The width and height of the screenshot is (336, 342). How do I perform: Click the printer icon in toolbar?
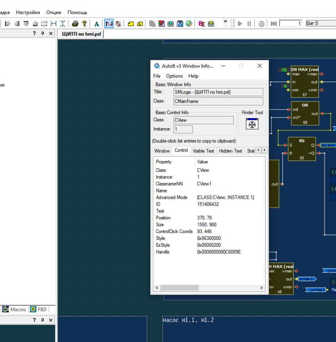tap(75, 24)
